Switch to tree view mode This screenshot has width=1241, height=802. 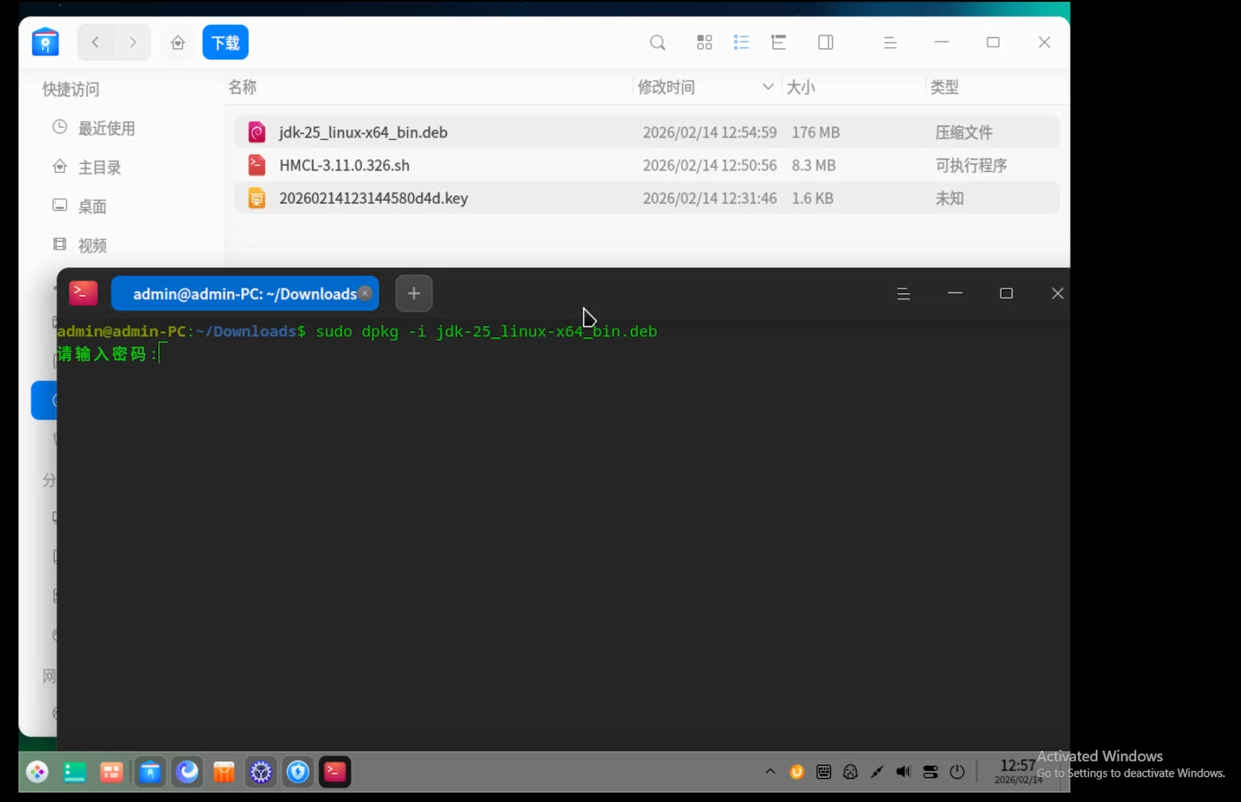[x=778, y=43]
